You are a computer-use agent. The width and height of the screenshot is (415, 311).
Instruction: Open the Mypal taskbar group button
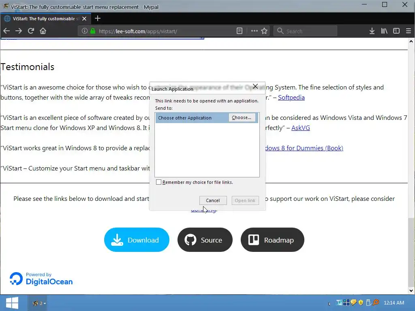(x=37, y=303)
